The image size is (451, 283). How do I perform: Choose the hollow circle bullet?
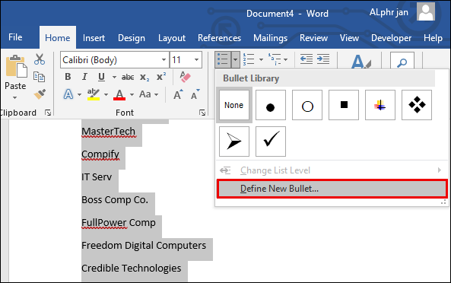point(307,105)
